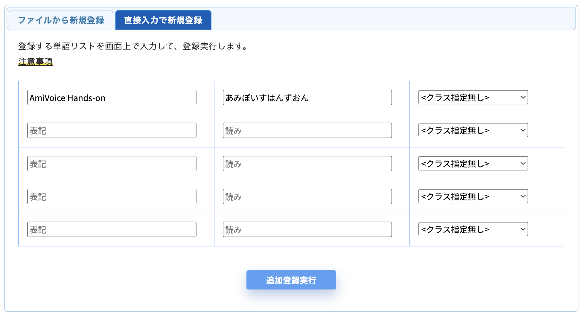Viewport: 585px width, 317px height.
Task: Click the 追加登録実行 button
Action: (x=291, y=280)
